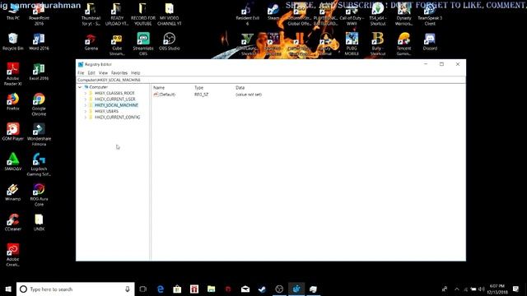Select the Bully shortcut desktop icon
Image resolution: width=527 pixels, height=296 pixels.
pyautogui.click(x=378, y=44)
